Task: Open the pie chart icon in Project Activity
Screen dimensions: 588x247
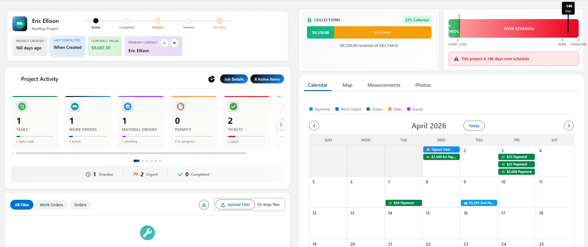Action: (x=211, y=79)
